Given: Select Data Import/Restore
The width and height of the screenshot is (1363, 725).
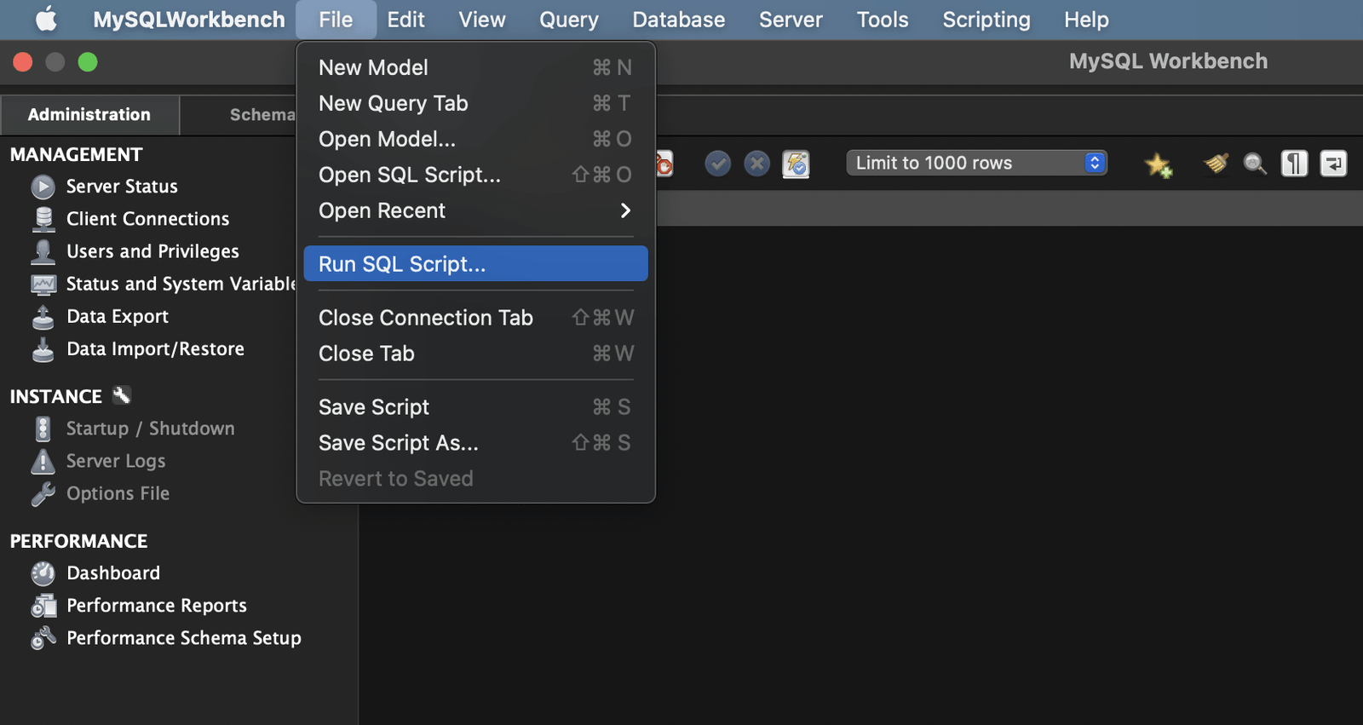Looking at the screenshot, I should [155, 349].
